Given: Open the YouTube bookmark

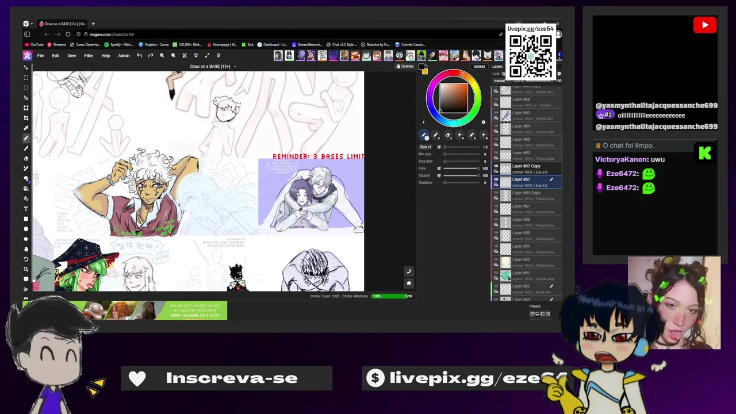Looking at the screenshot, I should click(34, 44).
